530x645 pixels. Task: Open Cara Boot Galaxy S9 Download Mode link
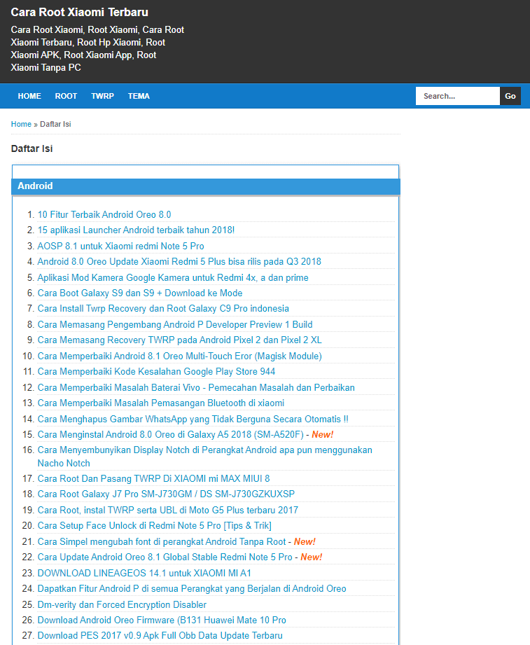[140, 293]
